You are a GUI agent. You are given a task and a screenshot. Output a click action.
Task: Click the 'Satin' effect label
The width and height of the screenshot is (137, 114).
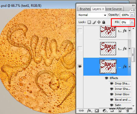point(118,105)
